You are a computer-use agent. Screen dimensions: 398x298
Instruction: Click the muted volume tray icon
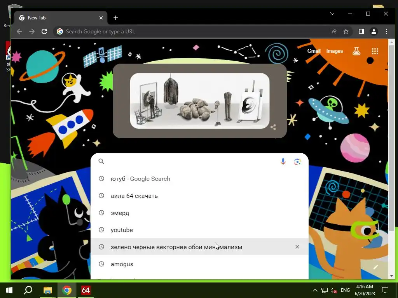pyautogui.click(x=334, y=290)
